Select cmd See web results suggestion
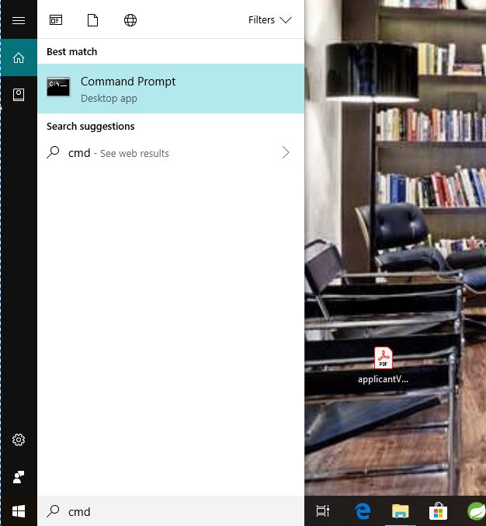Screen dimensions: 486x526 (x=171, y=153)
